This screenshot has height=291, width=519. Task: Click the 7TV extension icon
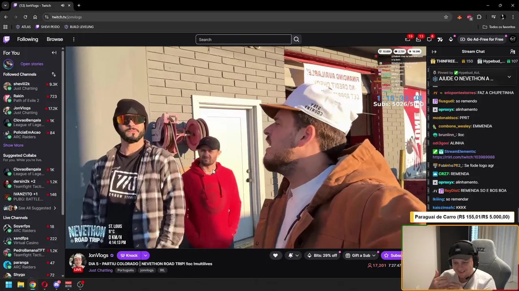click(440, 39)
